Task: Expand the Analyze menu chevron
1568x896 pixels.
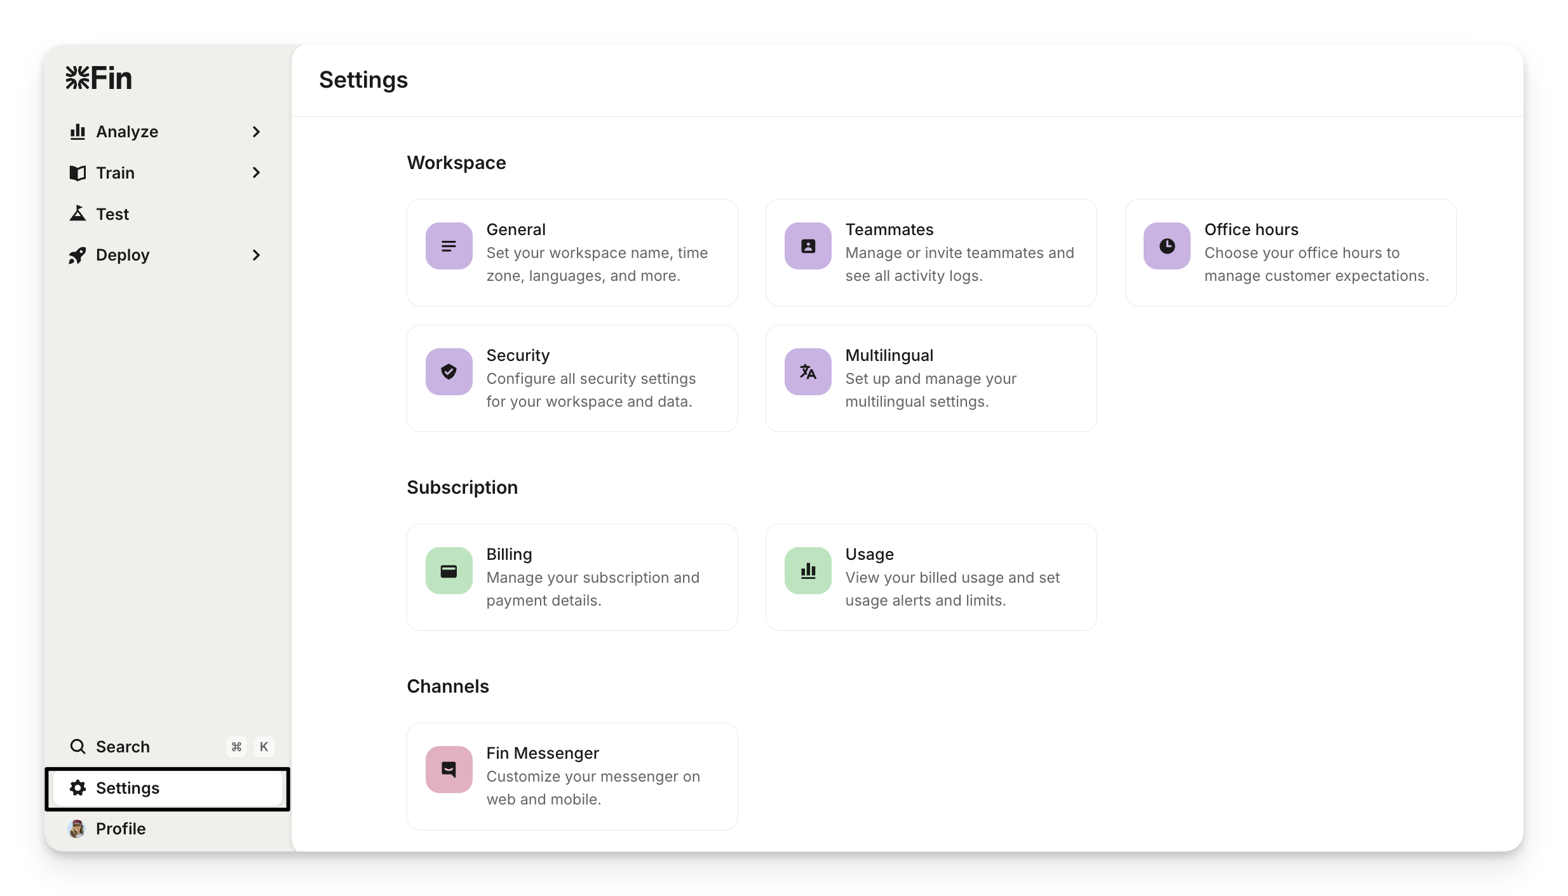Action: click(256, 132)
